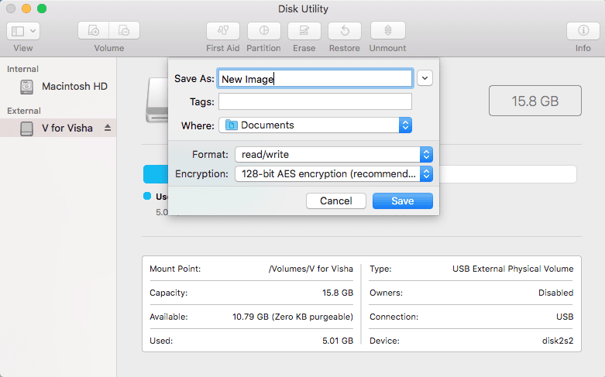Image resolution: width=605 pixels, height=377 pixels.
Task: Click the 10.79 GB available value
Action: (x=293, y=317)
